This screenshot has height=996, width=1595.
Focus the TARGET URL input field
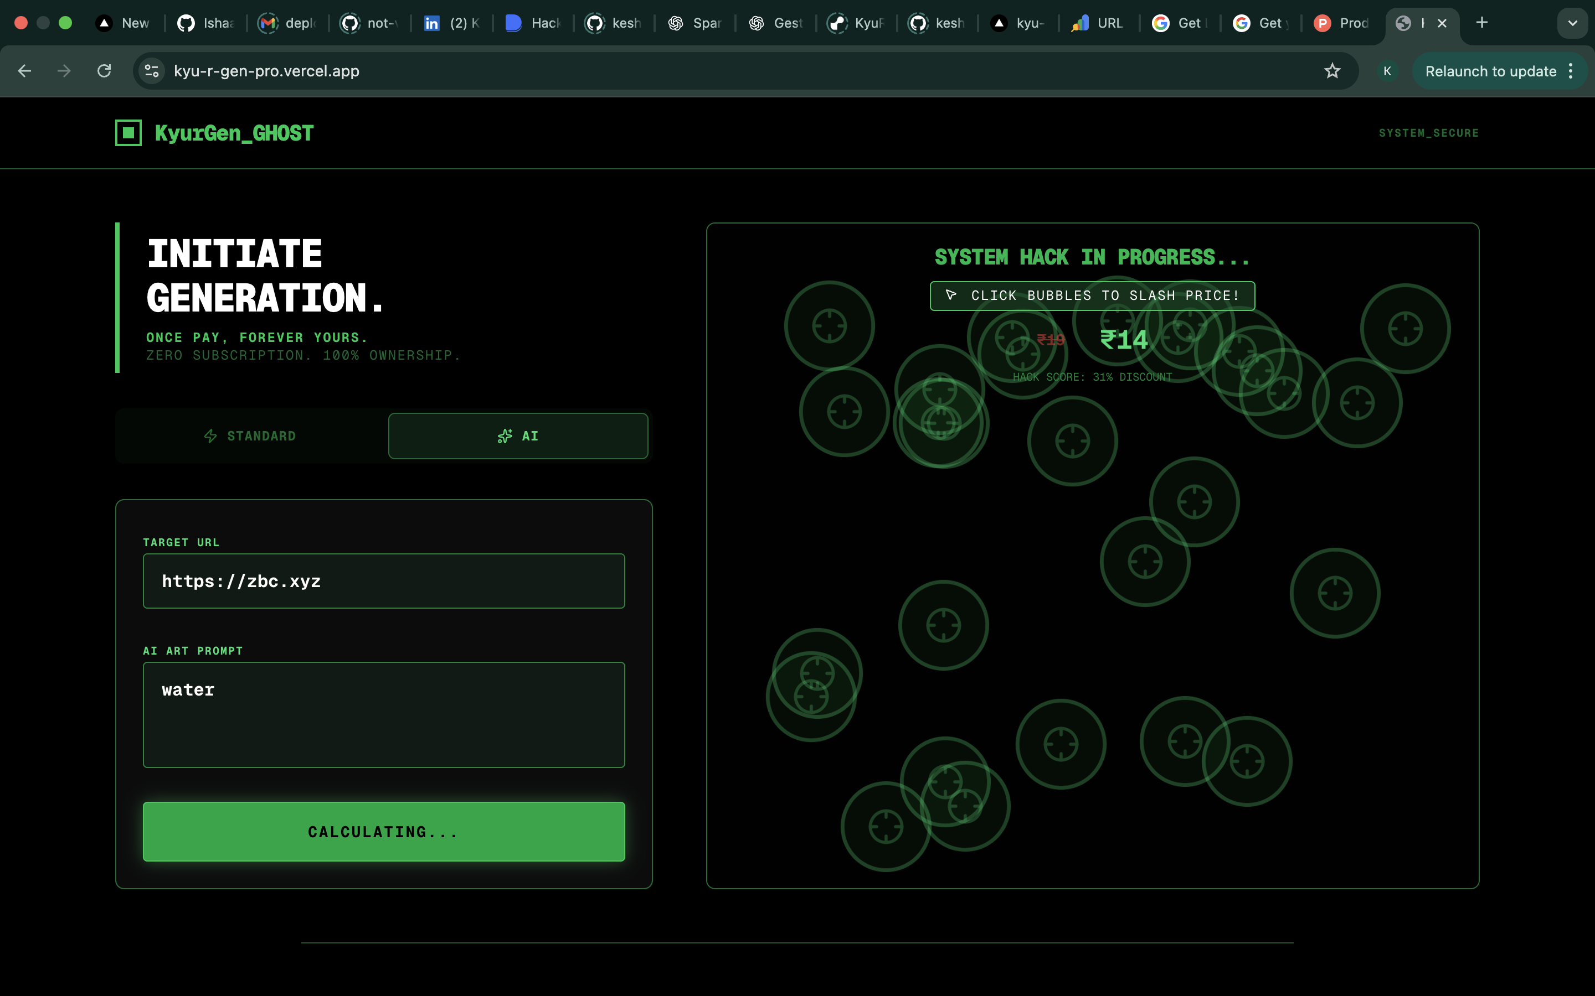click(384, 581)
